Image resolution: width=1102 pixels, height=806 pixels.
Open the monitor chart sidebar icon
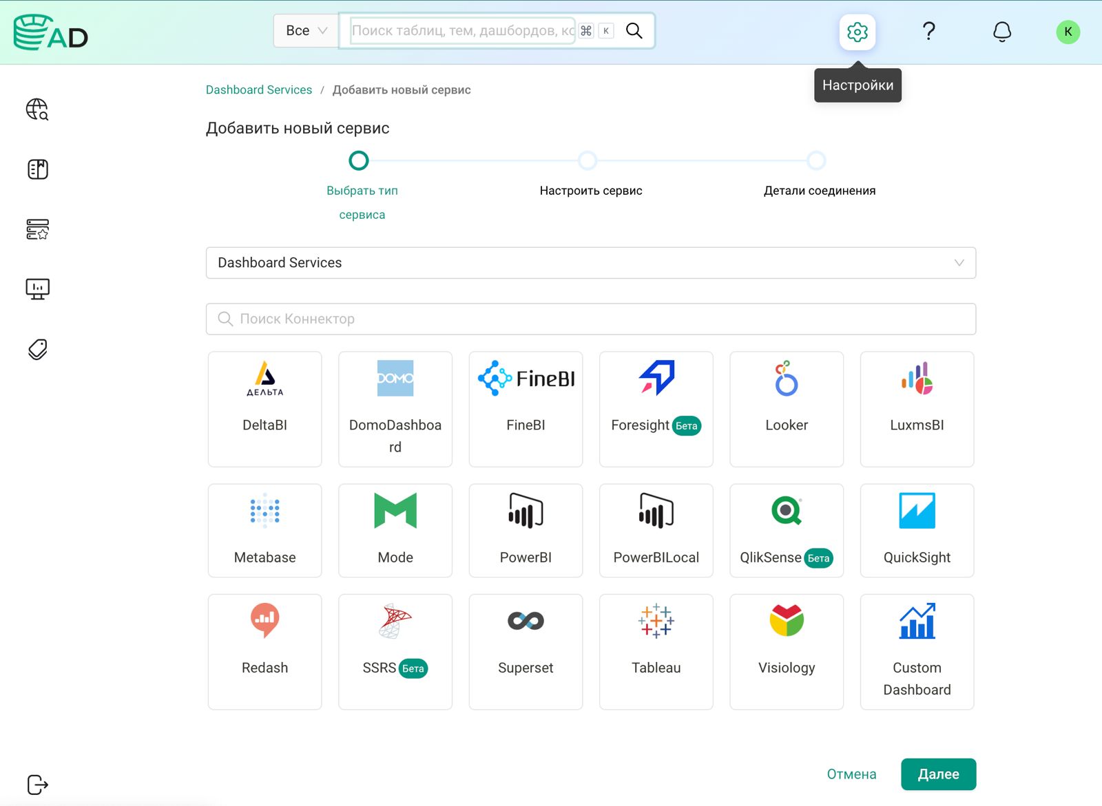point(37,289)
